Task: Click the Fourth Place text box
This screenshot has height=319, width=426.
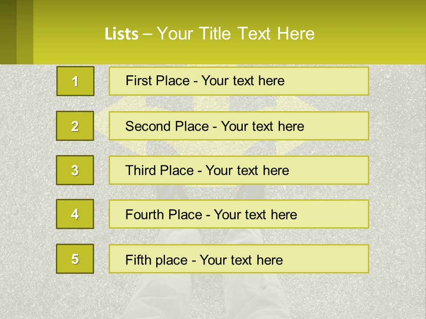Action: pyautogui.click(x=239, y=214)
